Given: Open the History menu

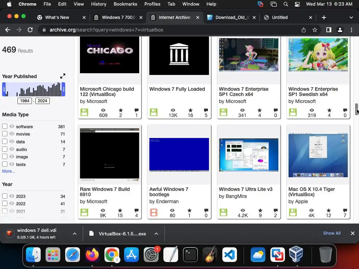Looking at the screenshot, I should (99, 4).
